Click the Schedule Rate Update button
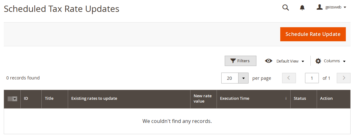The height and width of the screenshot is (137, 354). 313,34
